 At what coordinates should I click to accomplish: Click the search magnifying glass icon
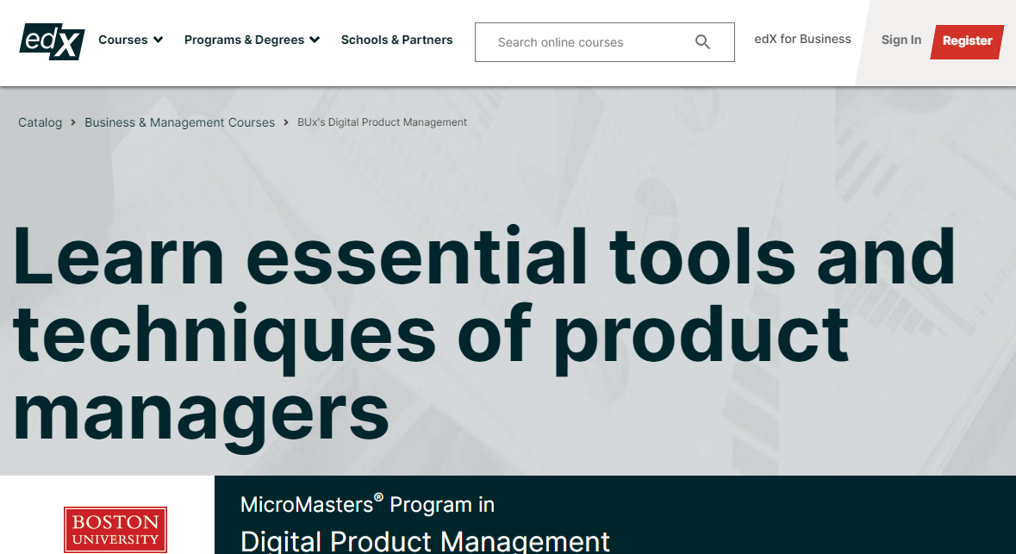click(x=702, y=41)
